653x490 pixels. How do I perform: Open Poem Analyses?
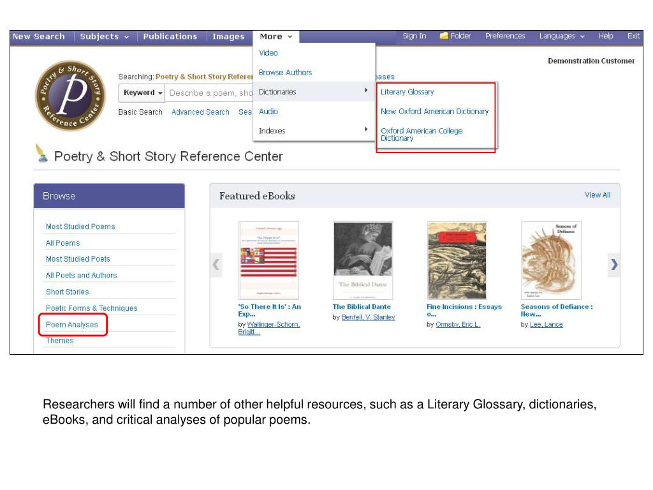click(71, 325)
